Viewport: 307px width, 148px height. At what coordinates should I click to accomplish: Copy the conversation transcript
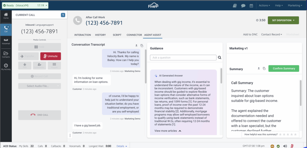(x=142, y=45)
